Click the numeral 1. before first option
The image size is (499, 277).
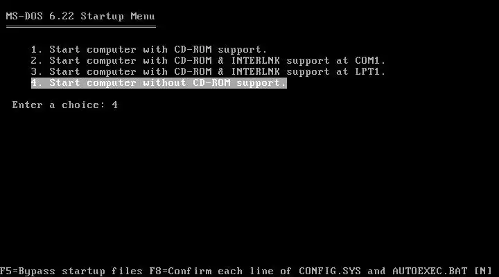click(37, 50)
